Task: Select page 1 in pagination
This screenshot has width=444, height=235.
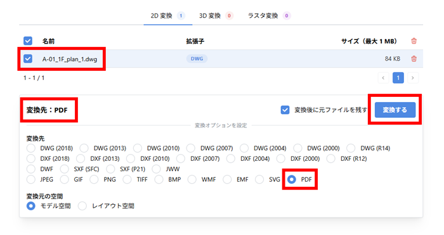Action: click(x=398, y=78)
